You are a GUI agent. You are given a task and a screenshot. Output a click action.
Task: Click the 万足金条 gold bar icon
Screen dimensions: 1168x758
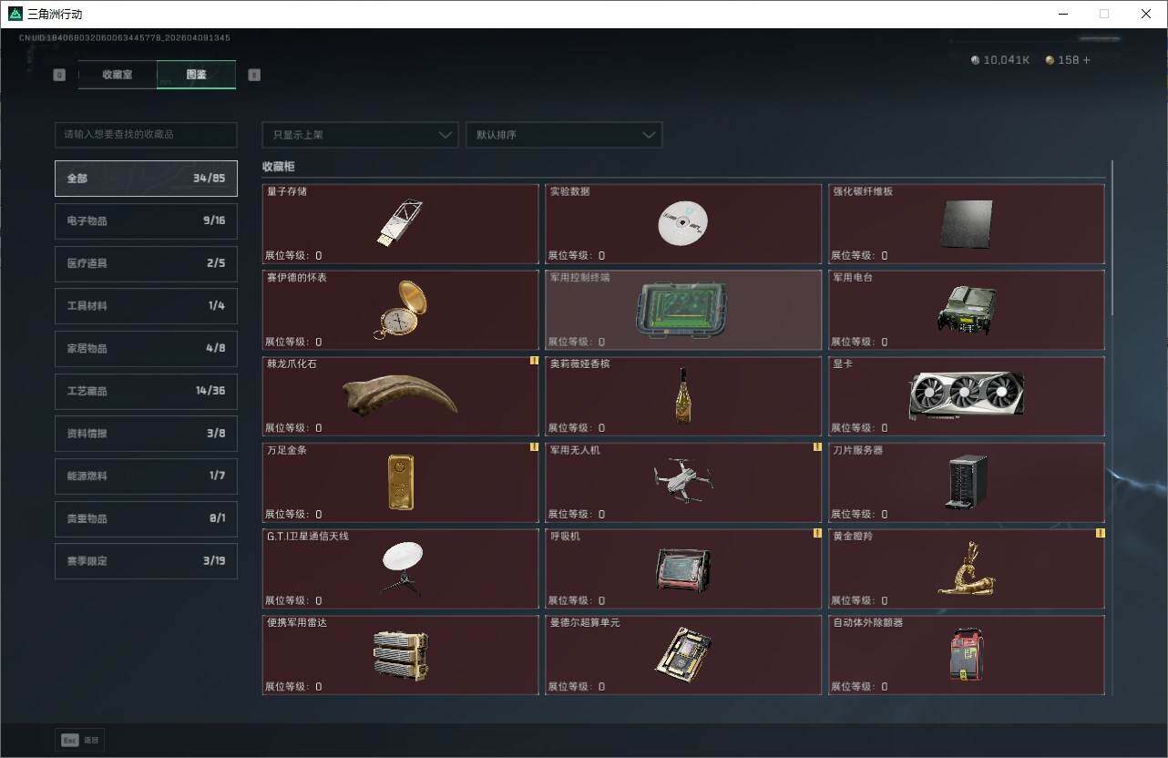pyautogui.click(x=400, y=482)
